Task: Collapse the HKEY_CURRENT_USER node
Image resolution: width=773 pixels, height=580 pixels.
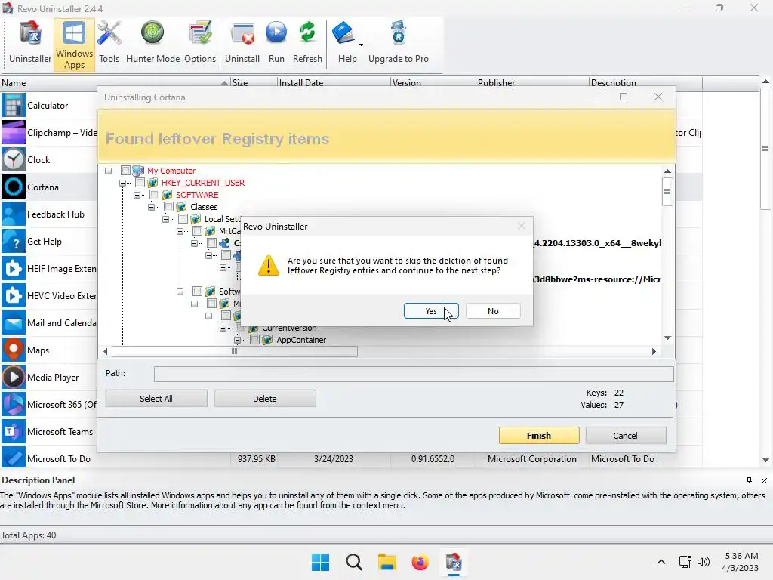Action: 122,183
